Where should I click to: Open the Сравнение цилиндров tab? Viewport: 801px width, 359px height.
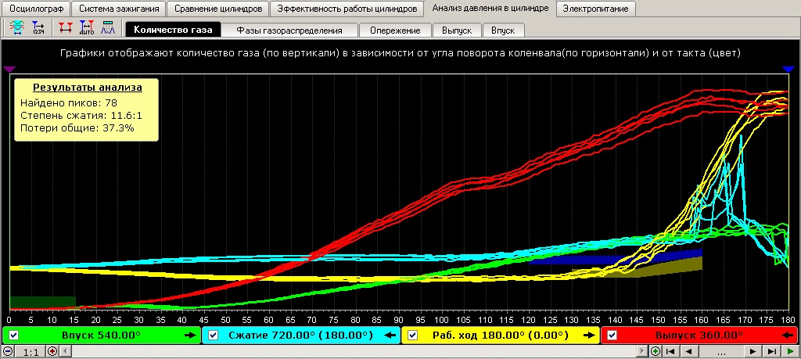click(218, 9)
